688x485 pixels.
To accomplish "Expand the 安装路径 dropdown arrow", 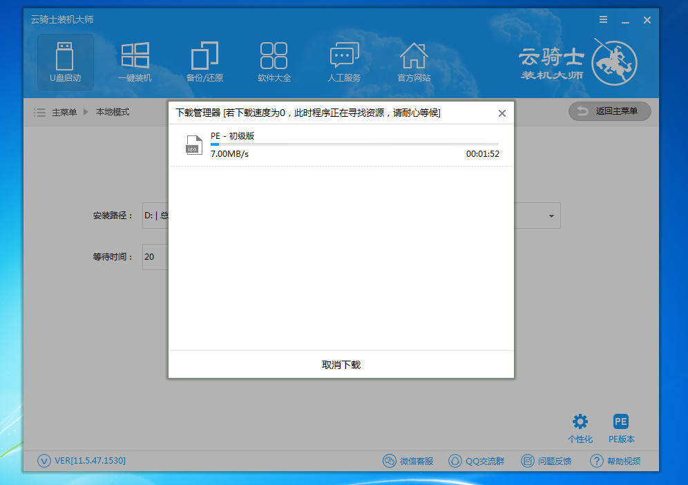I will click(551, 216).
